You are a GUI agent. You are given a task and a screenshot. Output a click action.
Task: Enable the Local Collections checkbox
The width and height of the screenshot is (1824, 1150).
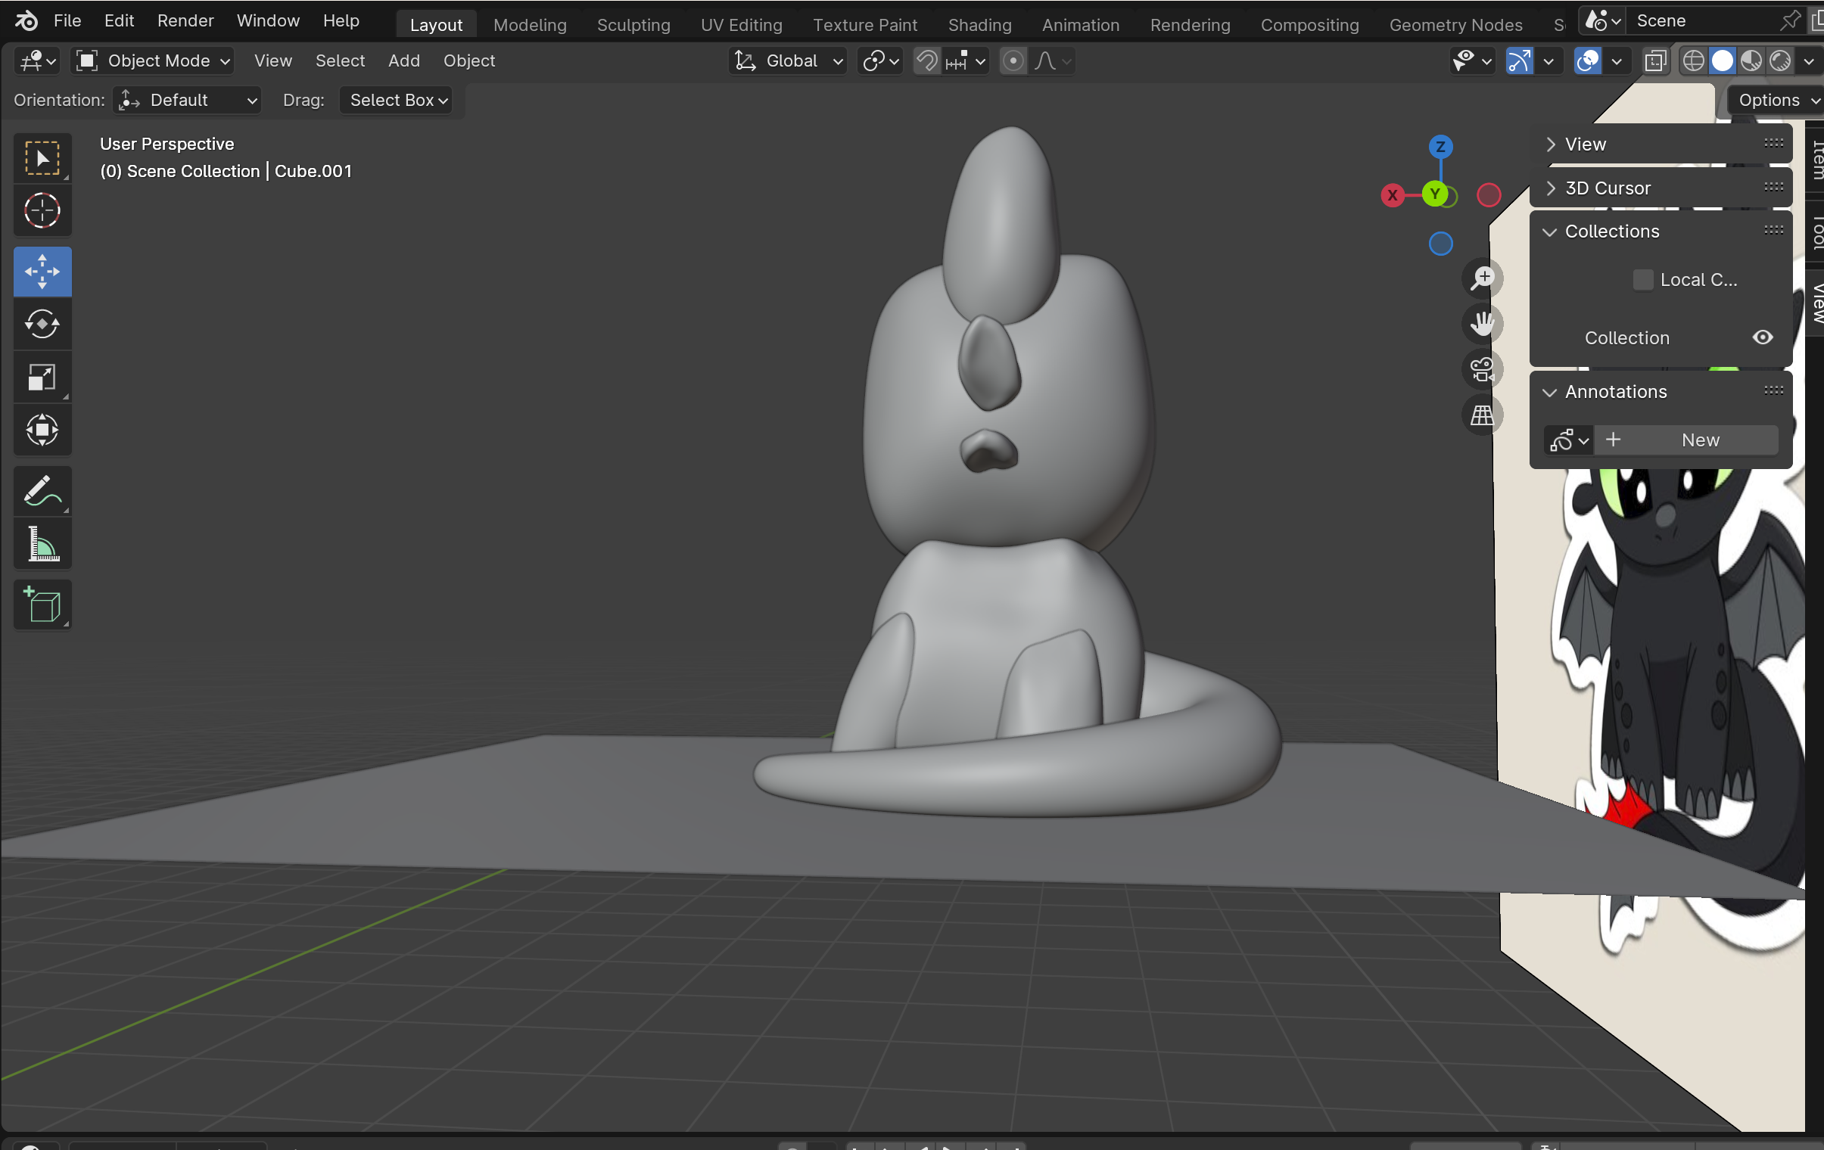pos(1642,279)
